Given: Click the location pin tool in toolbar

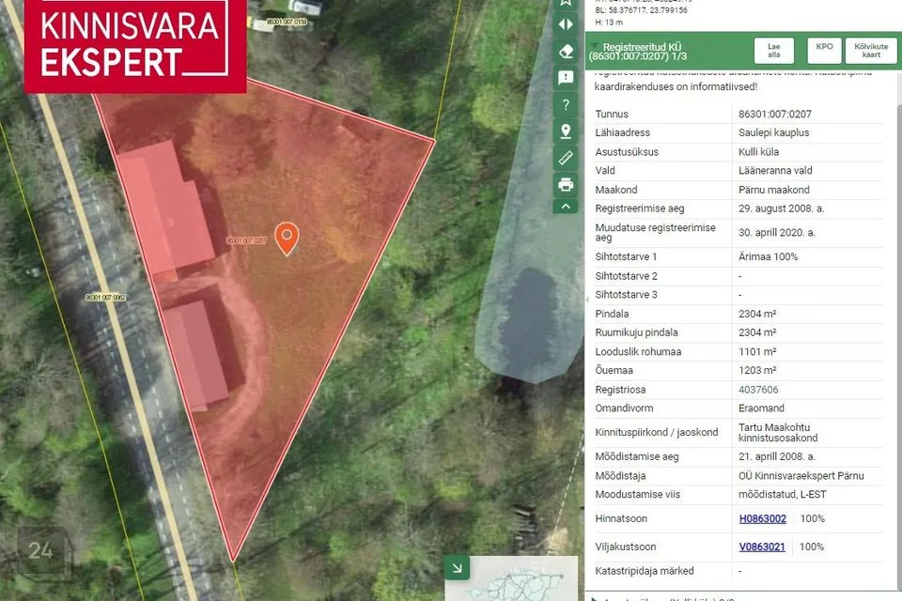Looking at the screenshot, I should click(x=566, y=131).
